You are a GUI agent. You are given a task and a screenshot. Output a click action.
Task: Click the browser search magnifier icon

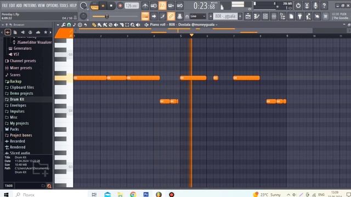[x=49, y=186]
